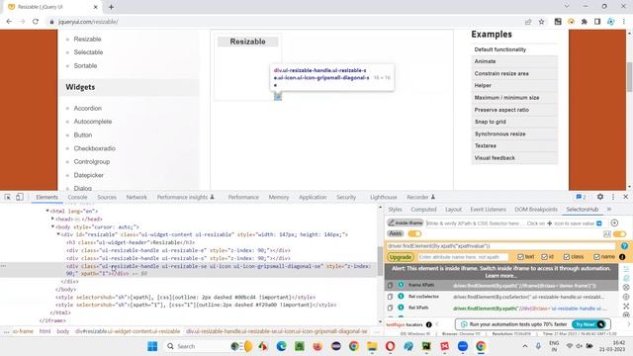Show more DevTools sidebar tabs chevron

[x=609, y=209]
